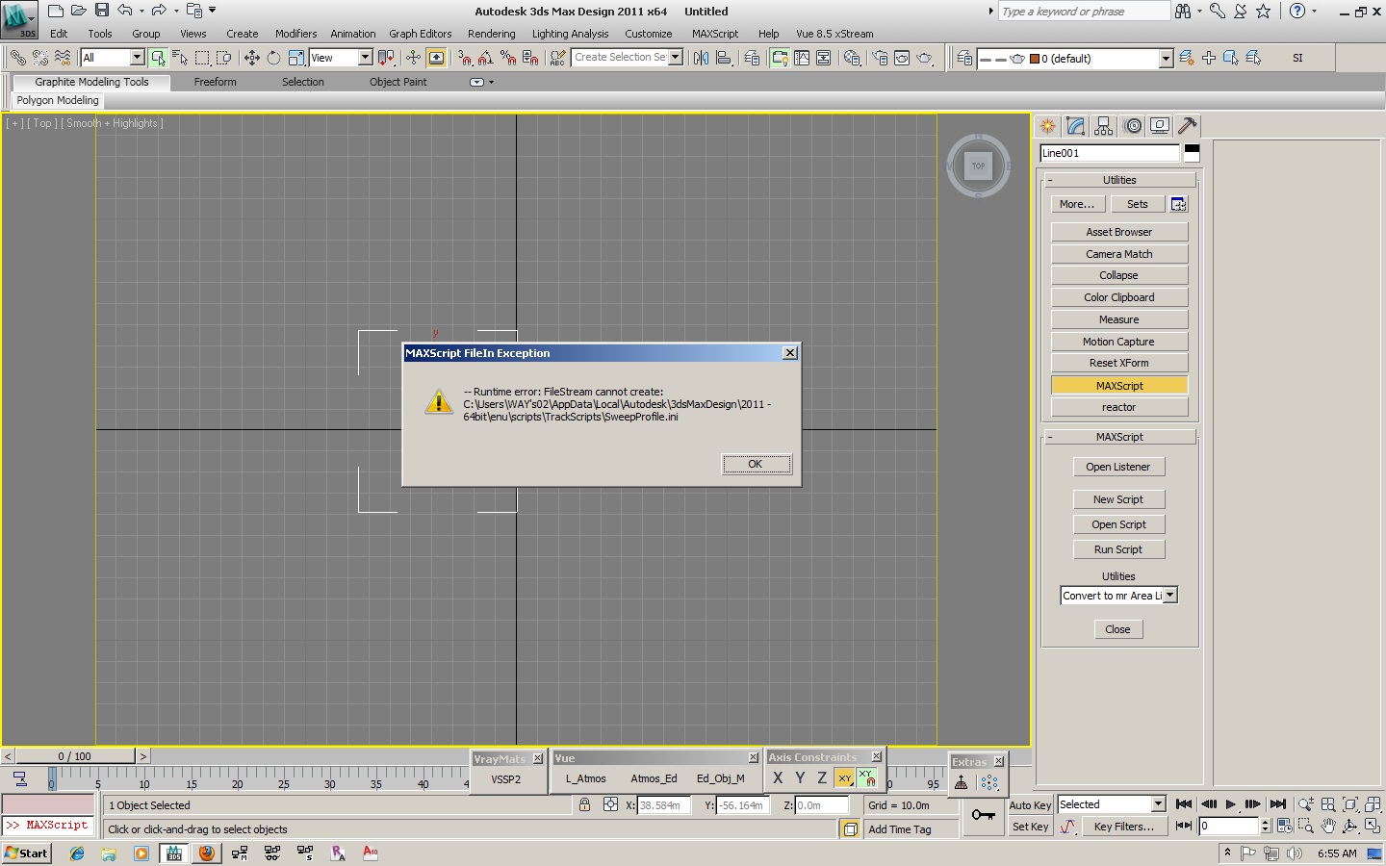The height and width of the screenshot is (866, 1386).
Task: Toggle the Auto Key button
Action: pos(1030,805)
